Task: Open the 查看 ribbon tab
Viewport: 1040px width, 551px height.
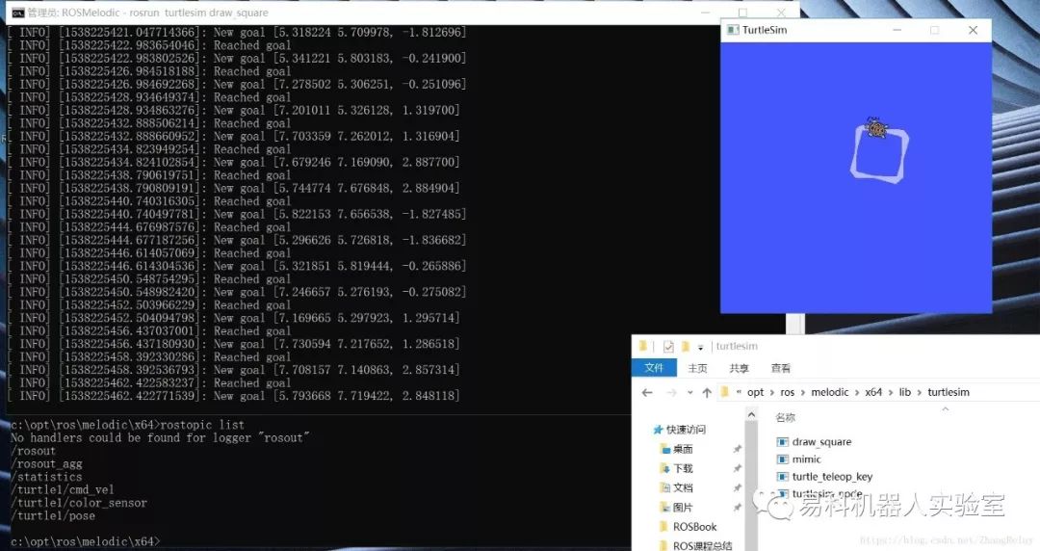Action: 781,368
